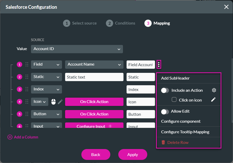This screenshot has height=163, width=233.
Task: Turn on the Allow Edit toggle
Action: click(x=165, y=111)
